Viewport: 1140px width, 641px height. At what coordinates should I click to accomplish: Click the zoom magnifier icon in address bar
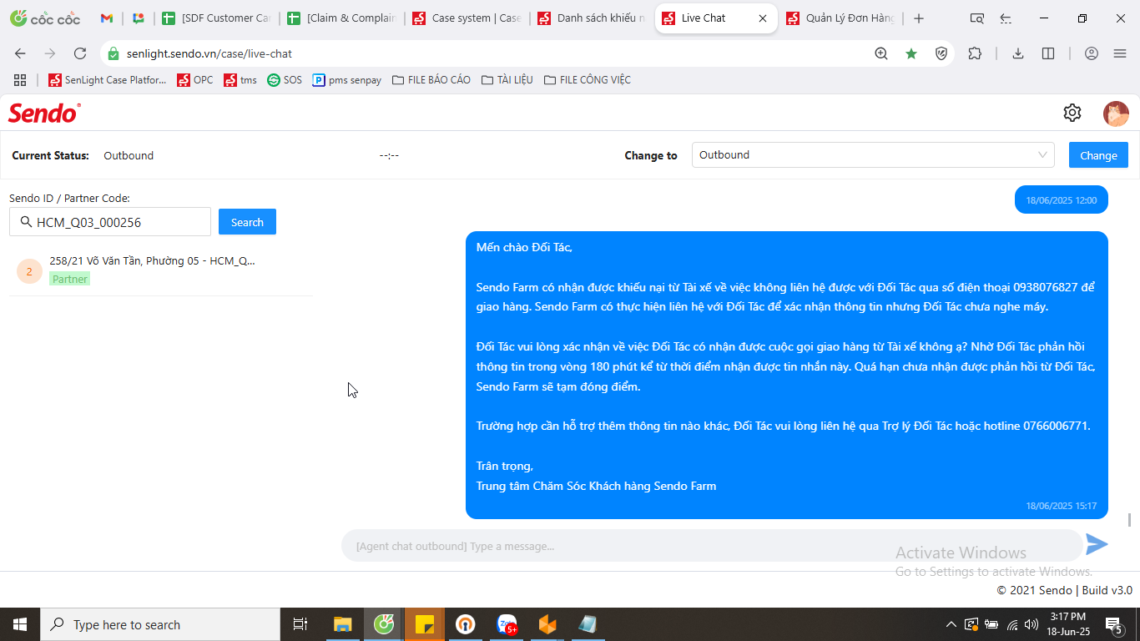(x=881, y=53)
